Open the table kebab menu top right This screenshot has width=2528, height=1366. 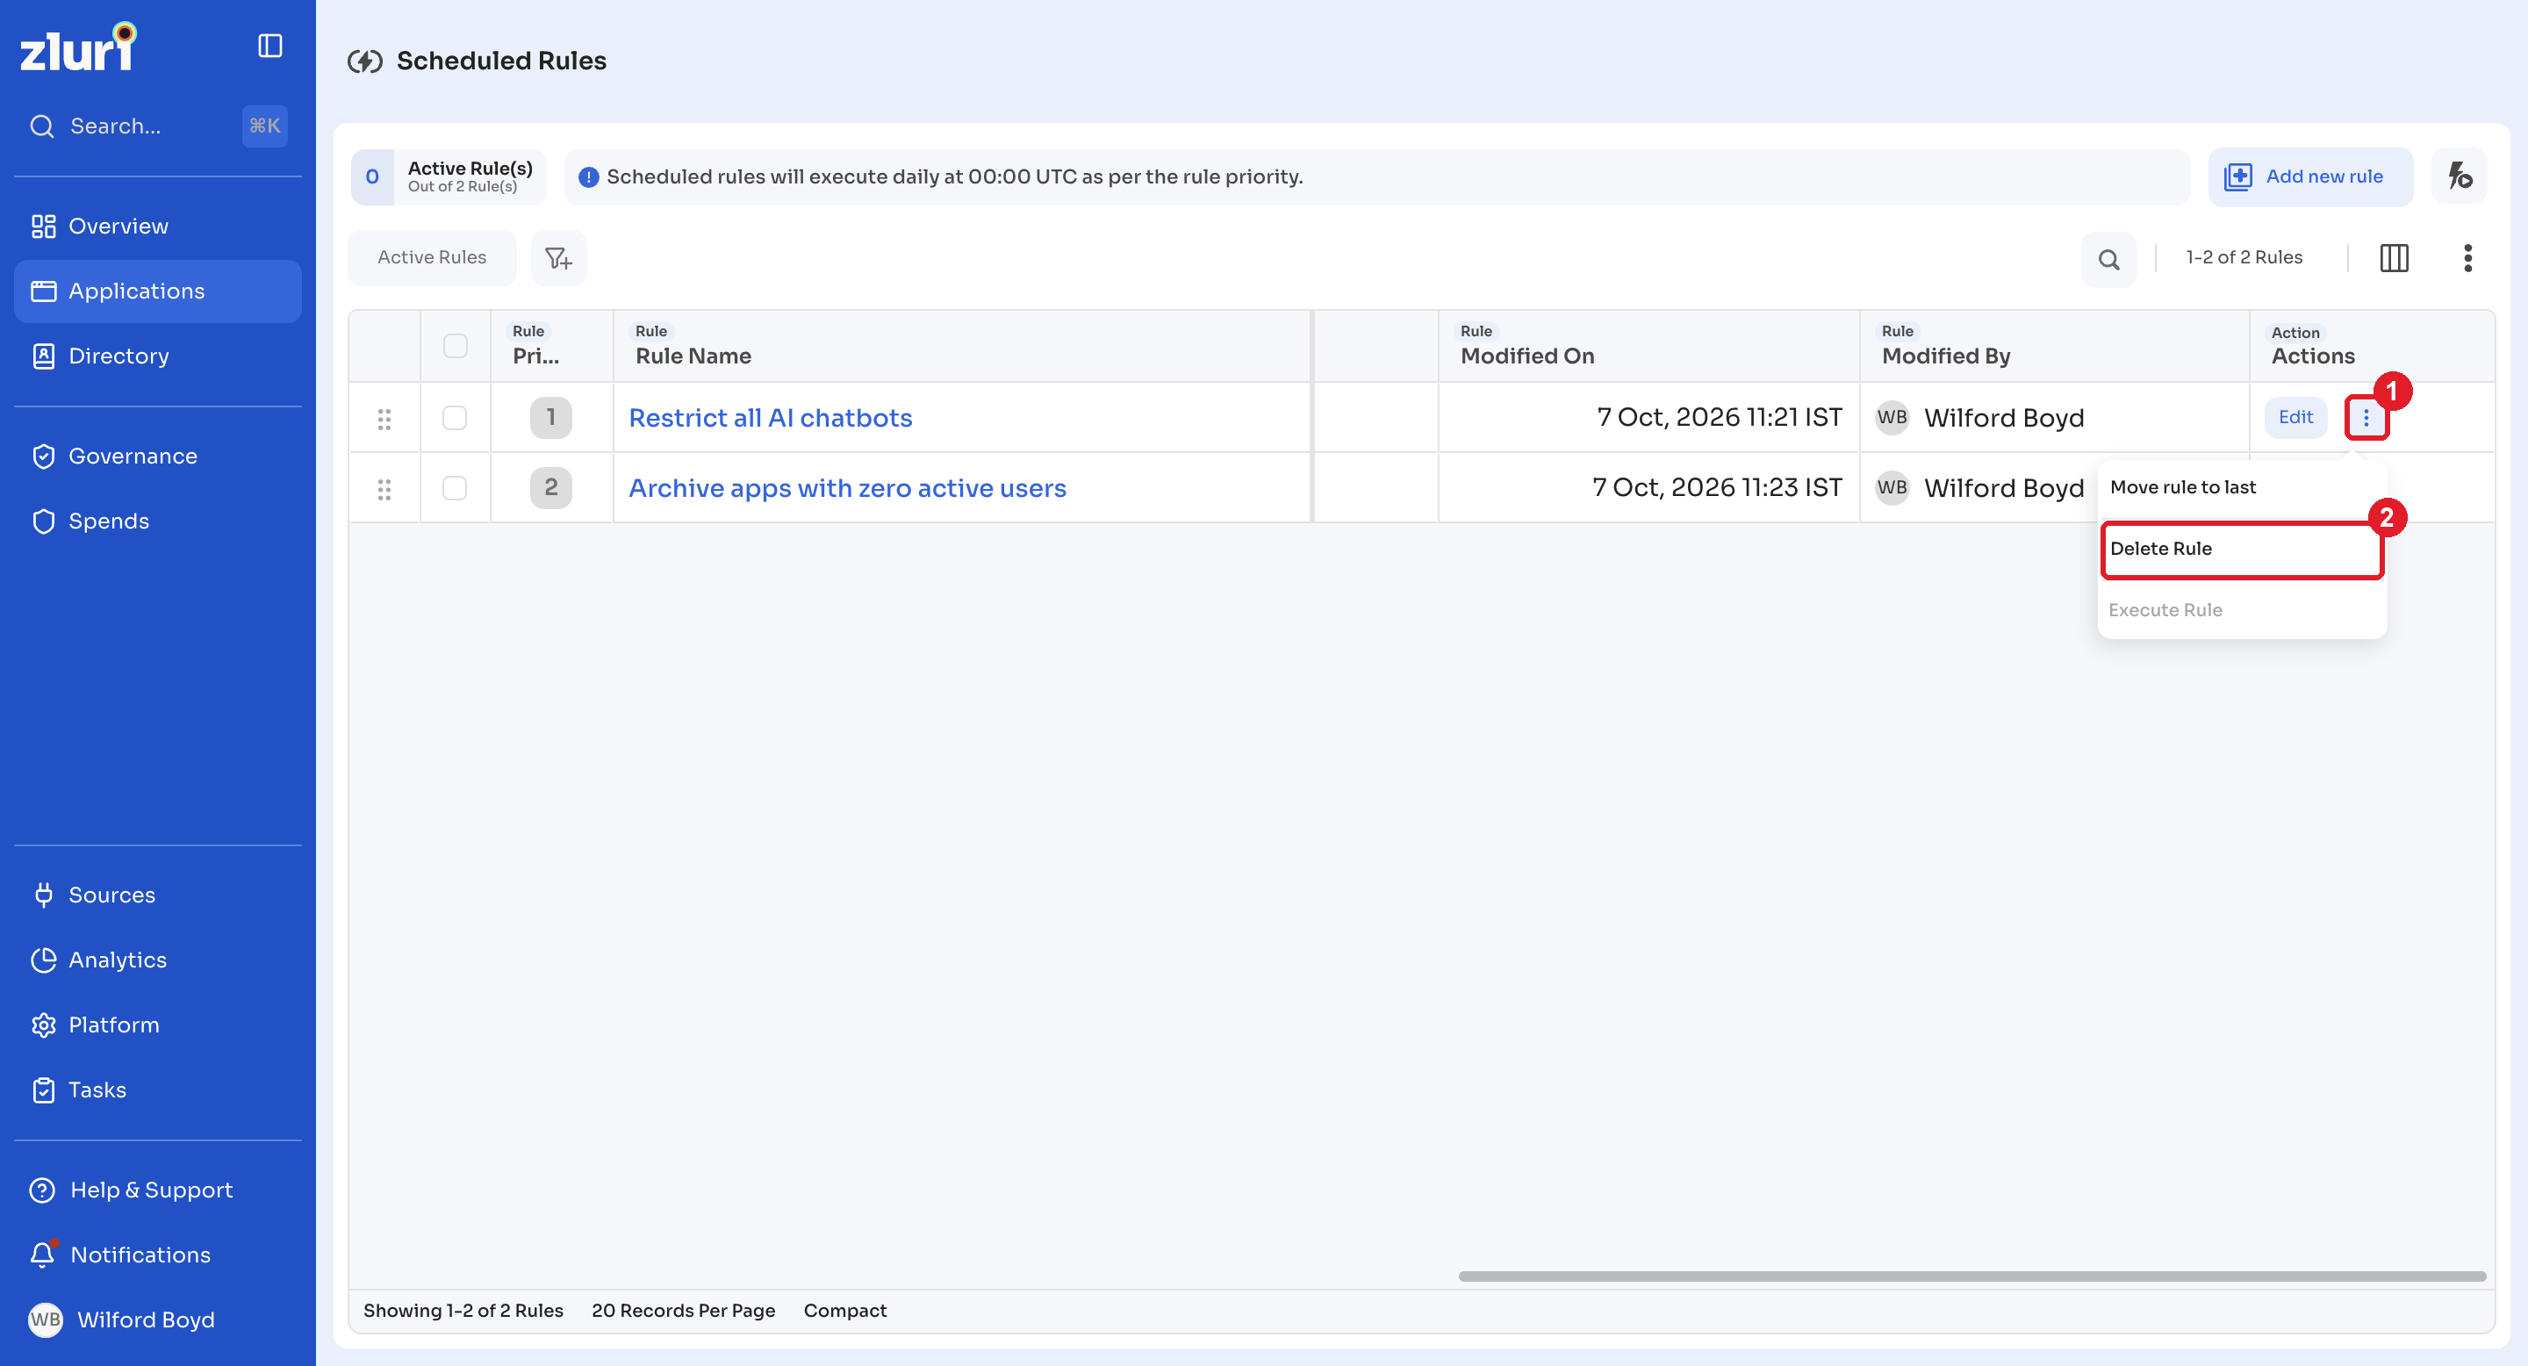click(2467, 258)
